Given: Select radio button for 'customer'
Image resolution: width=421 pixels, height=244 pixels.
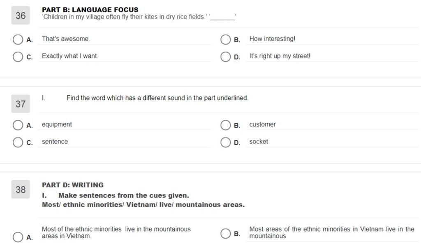Looking at the screenshot, I should click(x=226, y=125).
